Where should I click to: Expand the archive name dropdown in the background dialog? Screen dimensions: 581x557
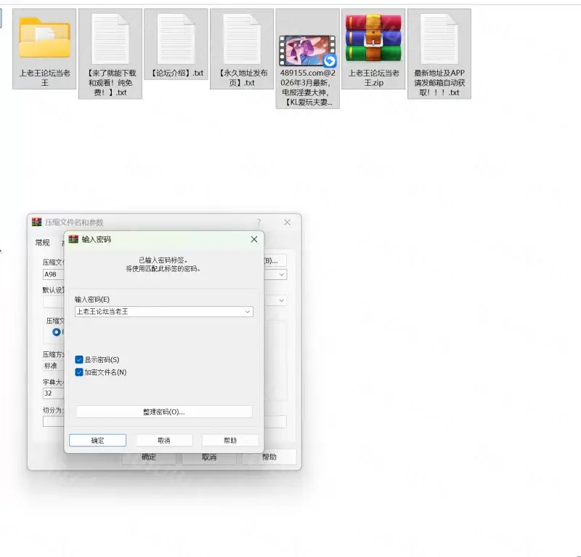coord(282,275)
